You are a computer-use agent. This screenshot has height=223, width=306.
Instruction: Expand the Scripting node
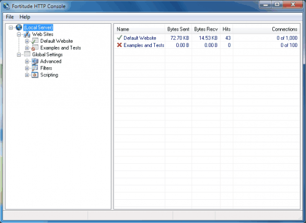click(x=27, y=75)
